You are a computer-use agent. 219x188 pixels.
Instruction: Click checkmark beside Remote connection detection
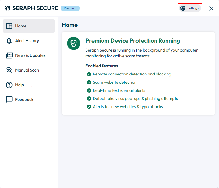click(89, 74)
